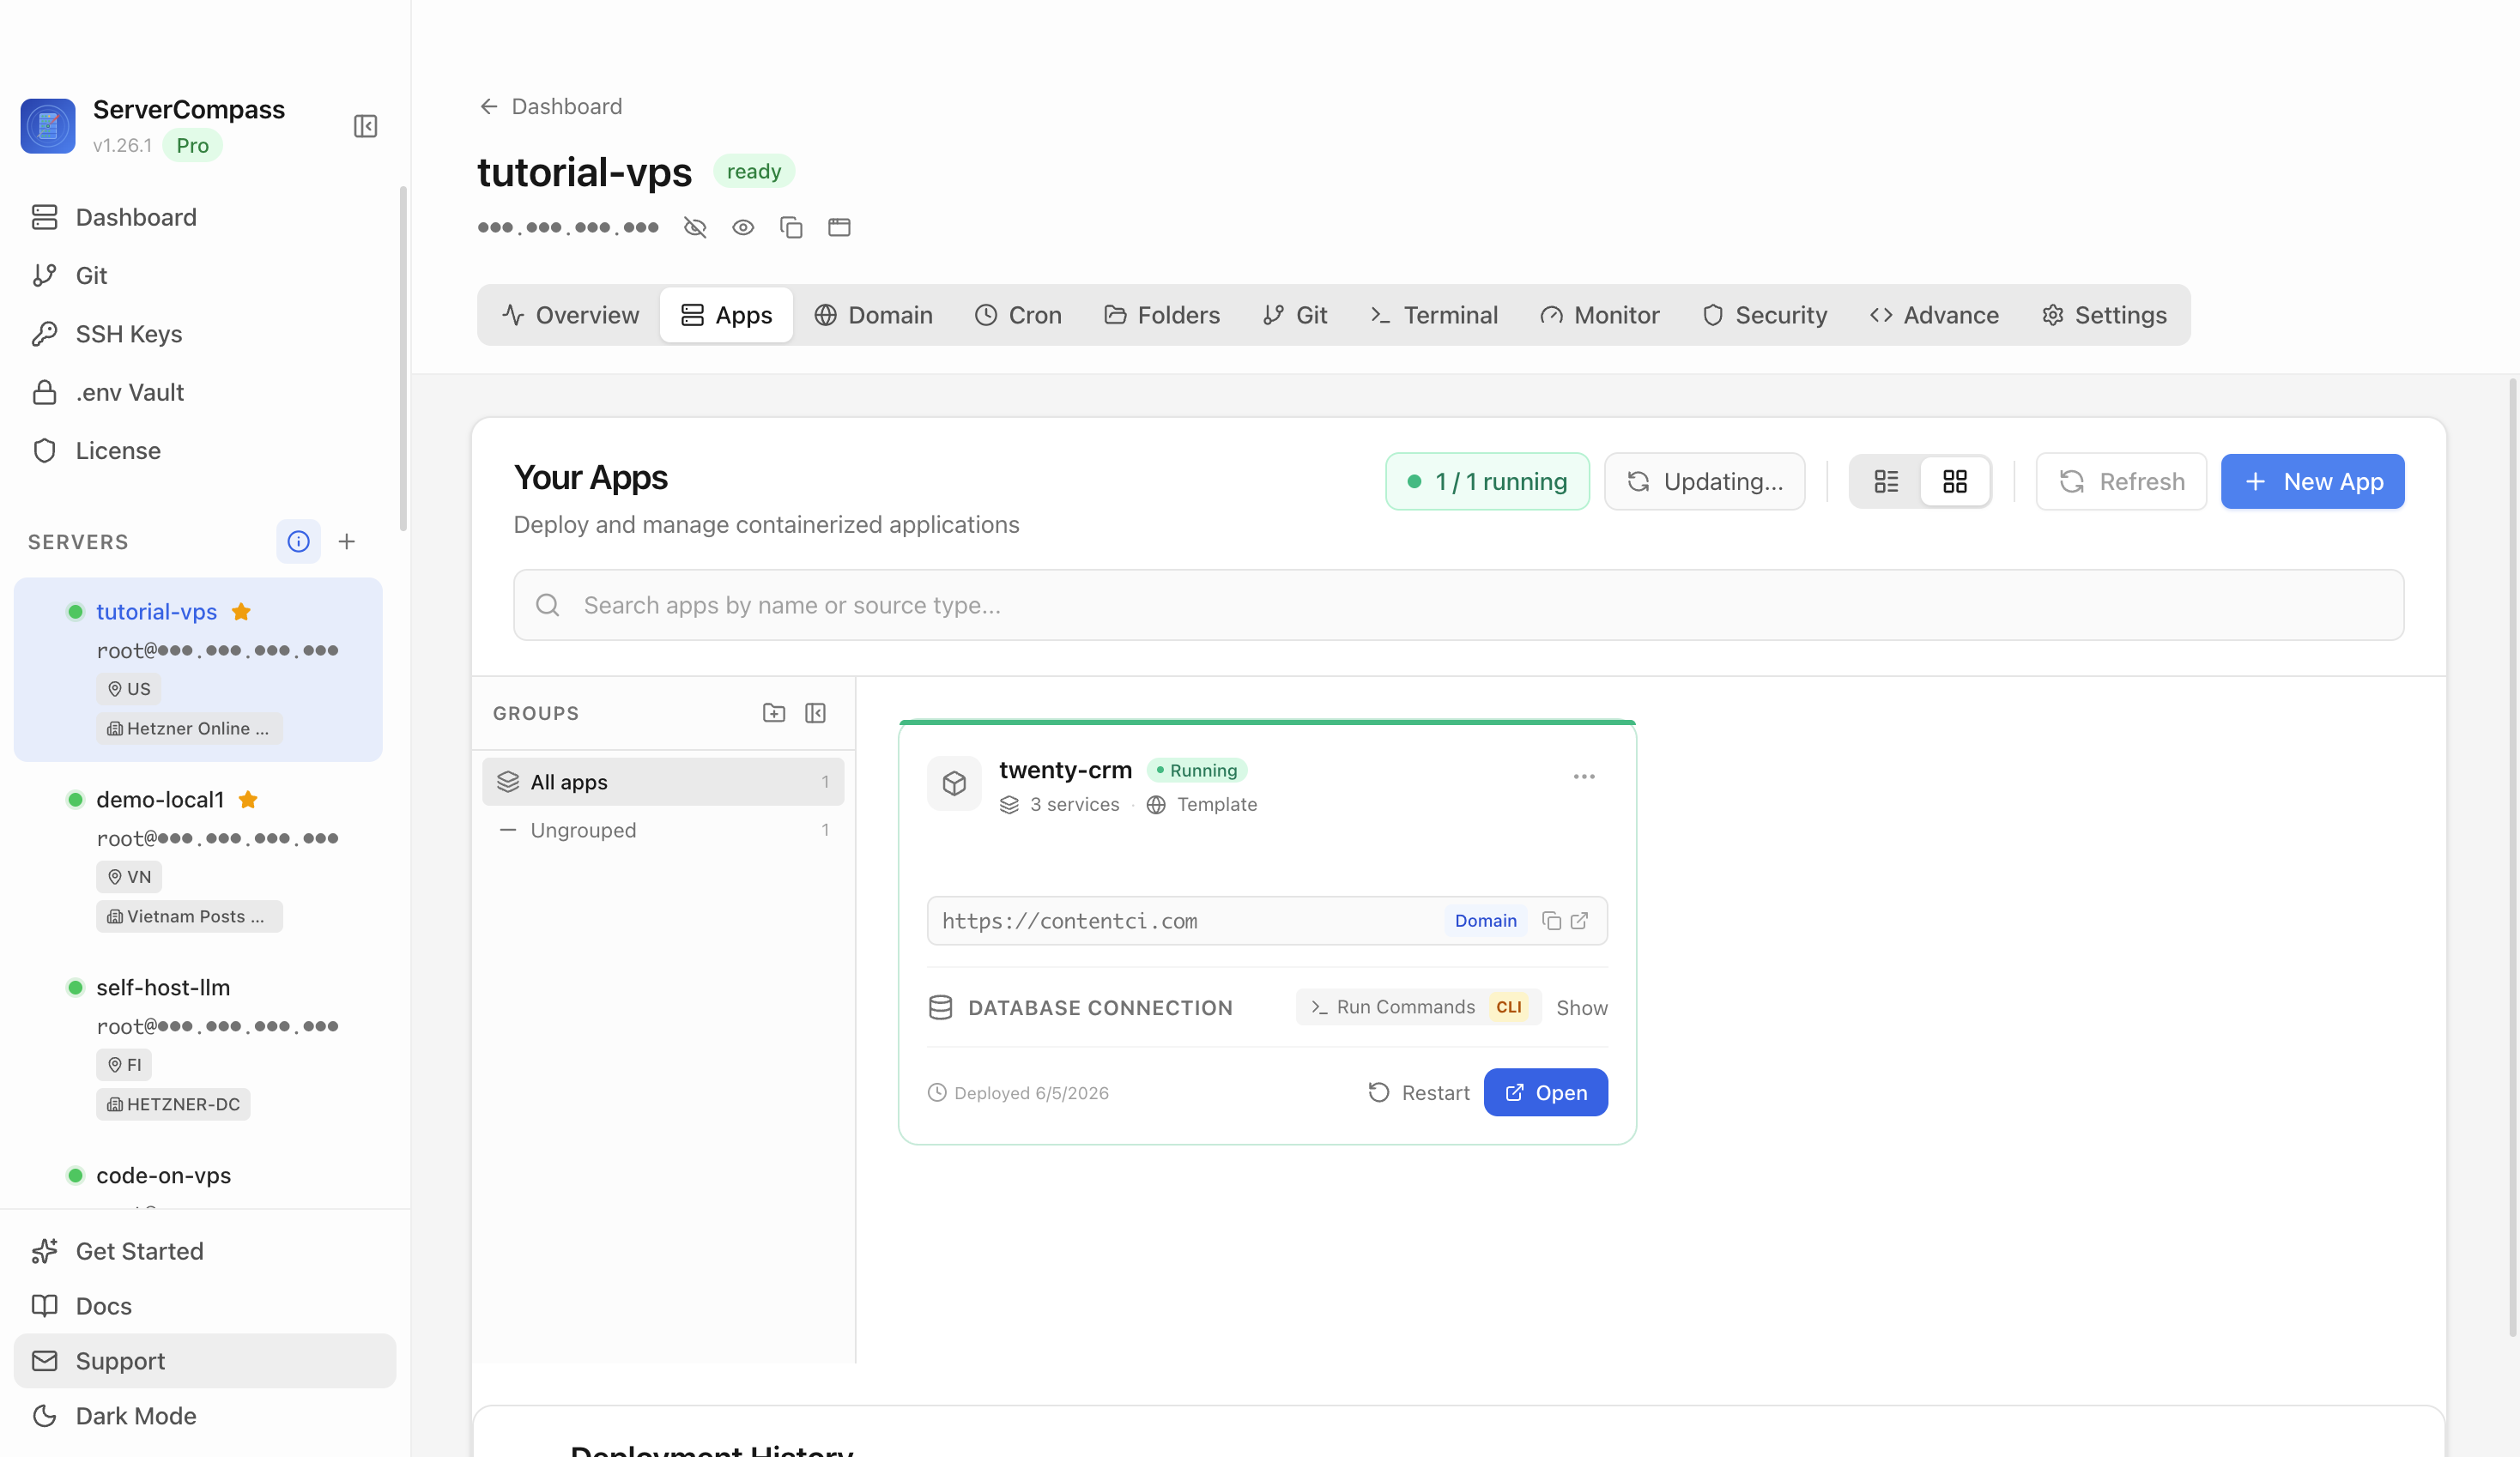Open Docs link

205,1306
